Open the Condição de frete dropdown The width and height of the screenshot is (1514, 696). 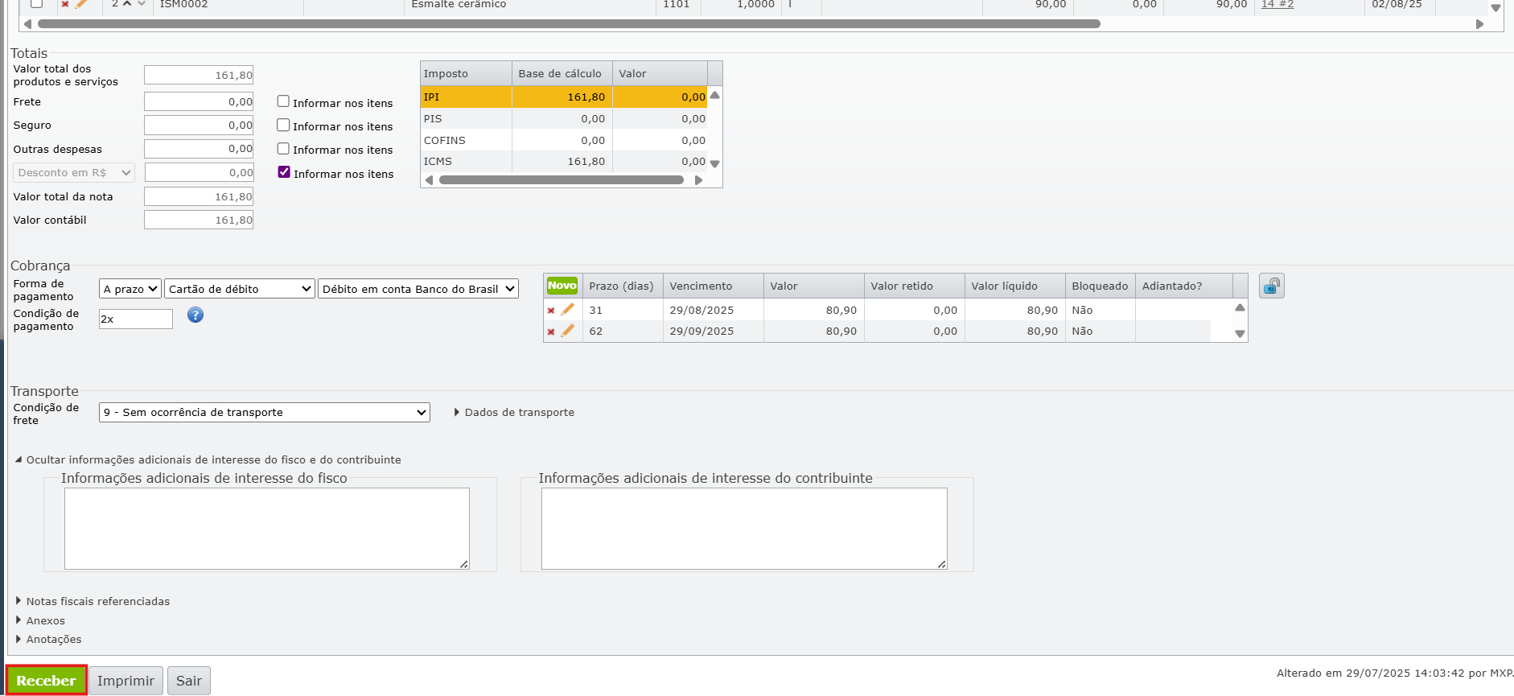[265, 413]
